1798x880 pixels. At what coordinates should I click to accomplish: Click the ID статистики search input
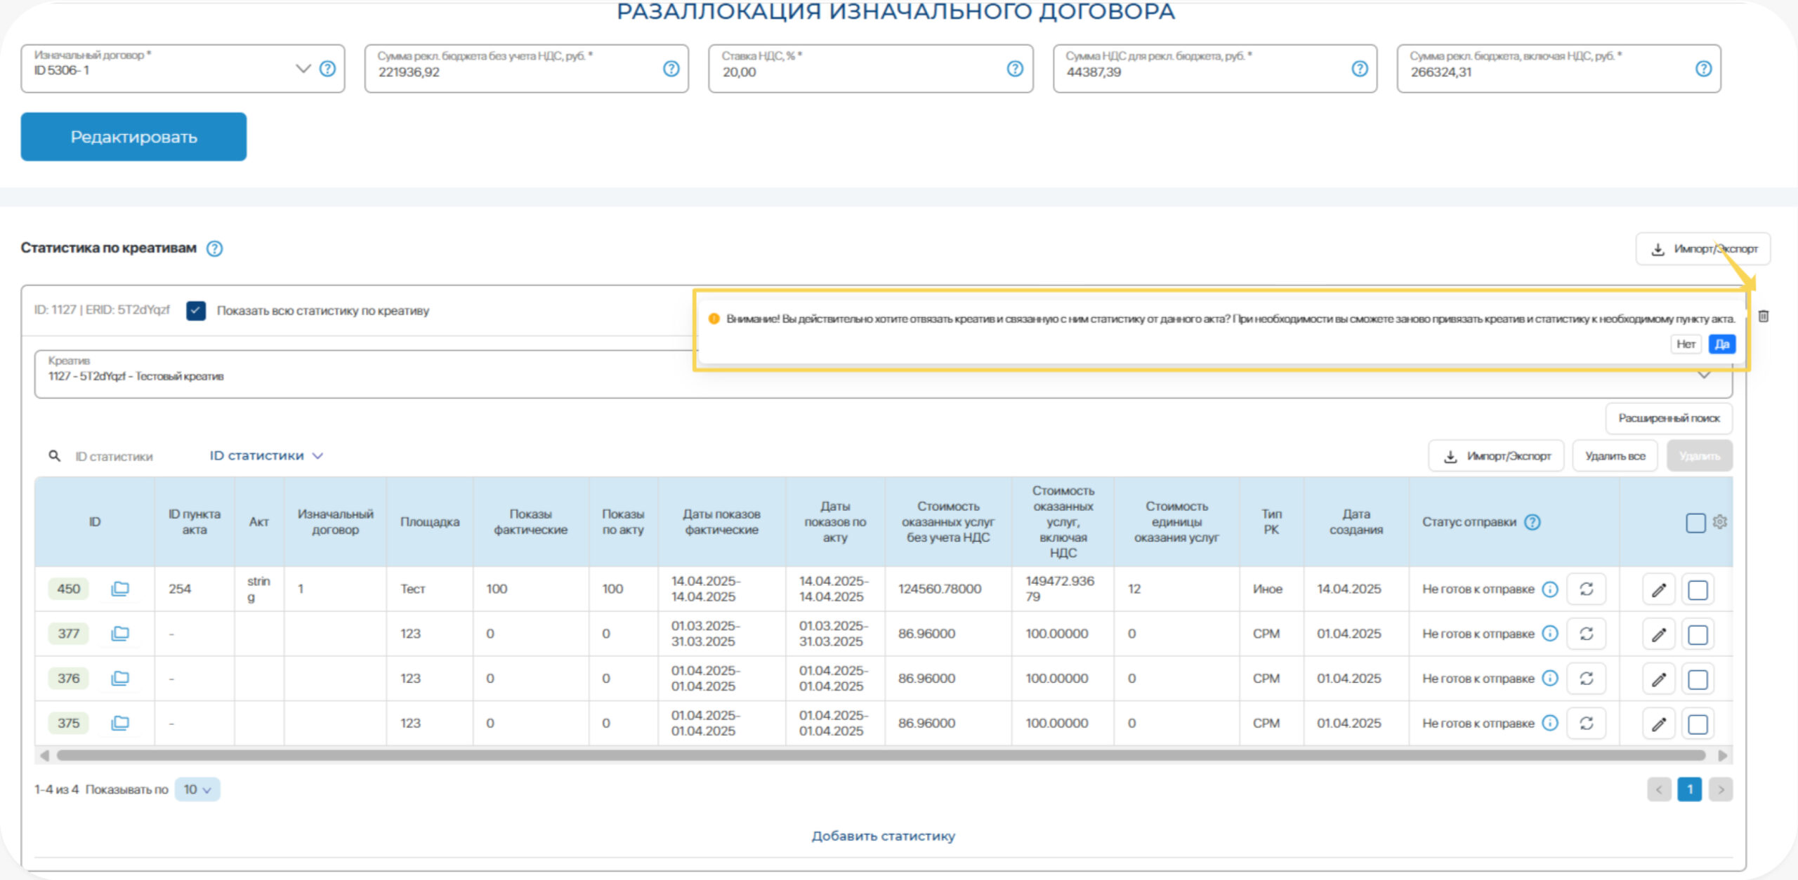pos(114,457)
